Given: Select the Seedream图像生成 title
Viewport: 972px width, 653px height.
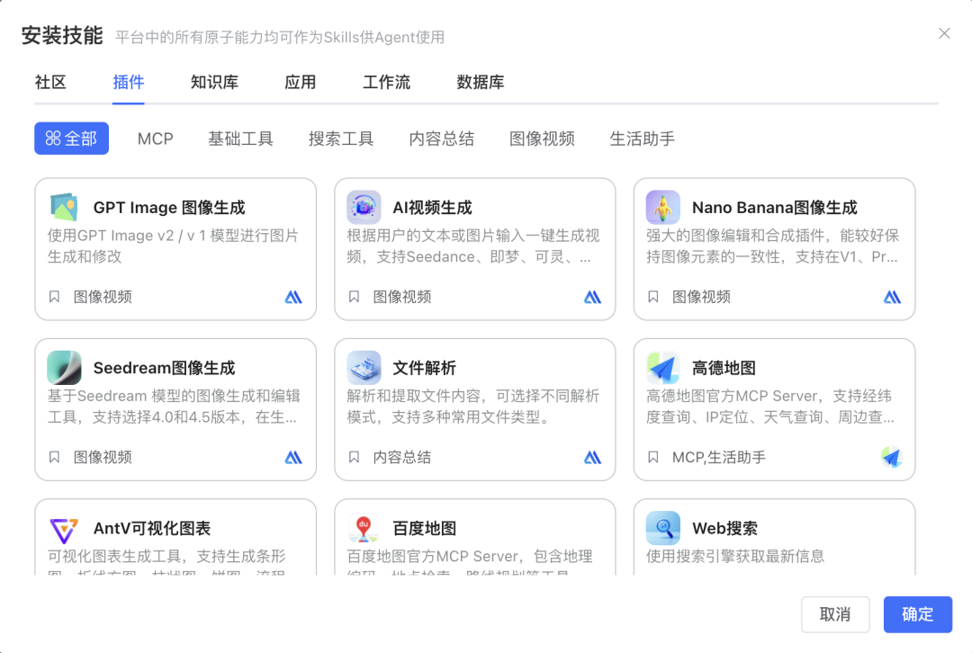Looking at the screenshot, I should [x=165, y=368].
